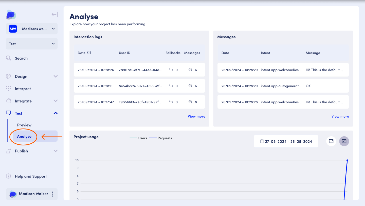Screen dimensions: 365x206
Task: Click the Help and Support info icon
Action: tap(8, 176)
